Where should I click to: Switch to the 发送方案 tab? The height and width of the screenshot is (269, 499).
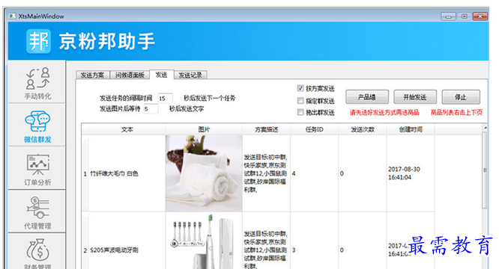pyautogui.click(x=93, y=75)
